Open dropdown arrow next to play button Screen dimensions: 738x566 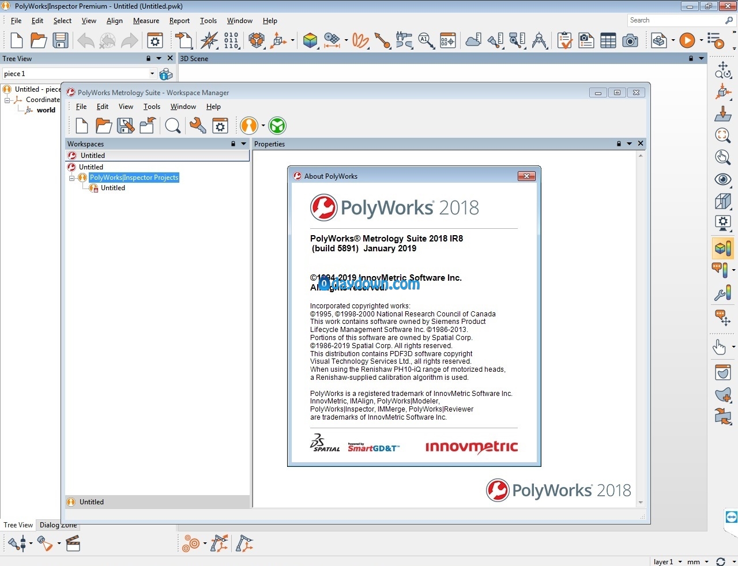click(x=701, y=40)
